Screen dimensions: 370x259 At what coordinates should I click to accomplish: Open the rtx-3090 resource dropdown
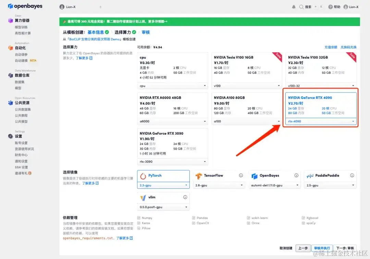click(x=172, y=162)
